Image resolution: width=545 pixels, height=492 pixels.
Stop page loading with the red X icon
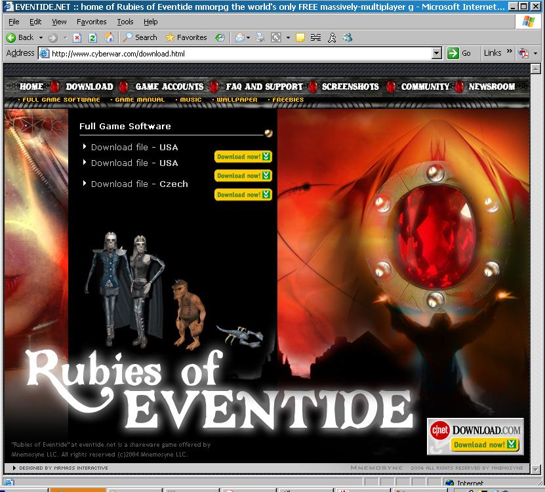click(77, 37)
